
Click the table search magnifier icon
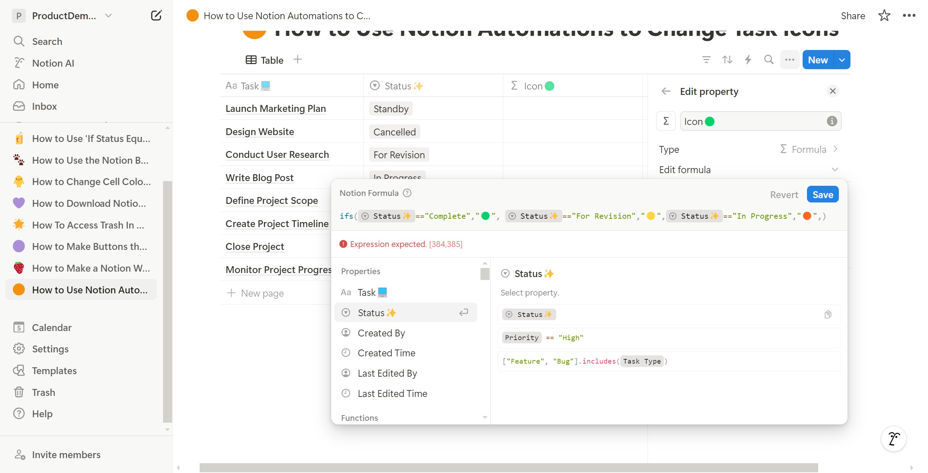coord(769,60)
